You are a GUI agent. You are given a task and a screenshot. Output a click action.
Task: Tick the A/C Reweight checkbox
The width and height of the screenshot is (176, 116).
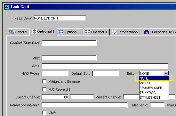[44, 89]
